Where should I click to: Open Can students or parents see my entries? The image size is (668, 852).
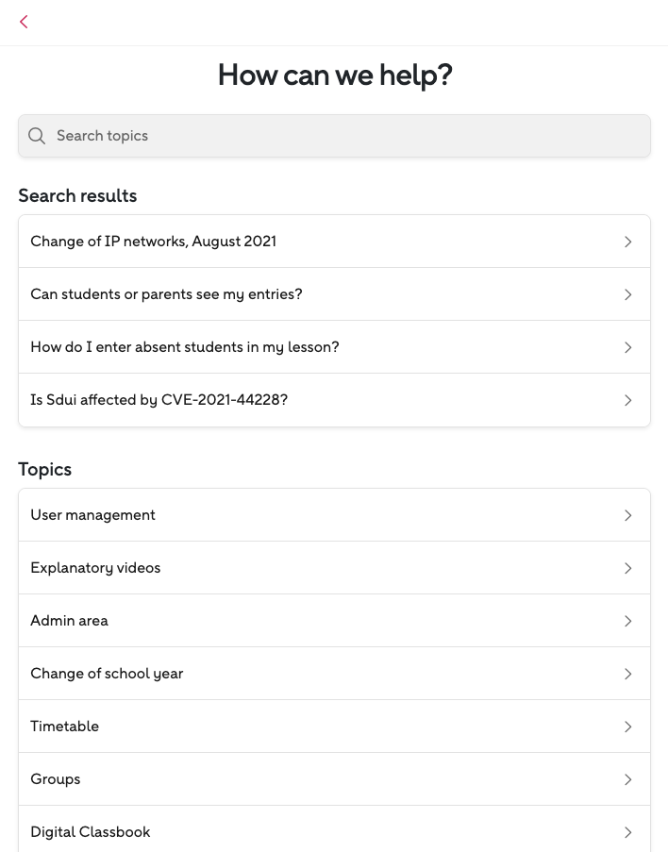(x=166, y=294)
